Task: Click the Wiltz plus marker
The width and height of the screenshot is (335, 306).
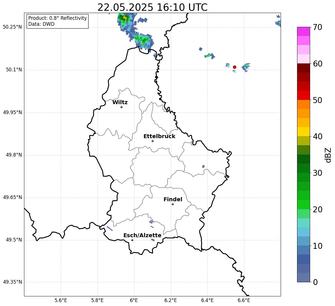Action: [x=122, y=107]
